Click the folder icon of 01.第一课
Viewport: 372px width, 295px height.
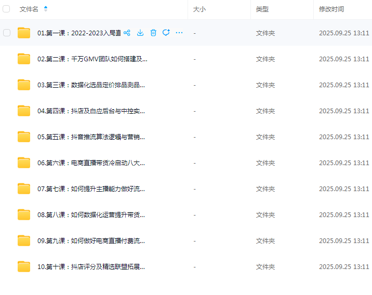point(24,33)
